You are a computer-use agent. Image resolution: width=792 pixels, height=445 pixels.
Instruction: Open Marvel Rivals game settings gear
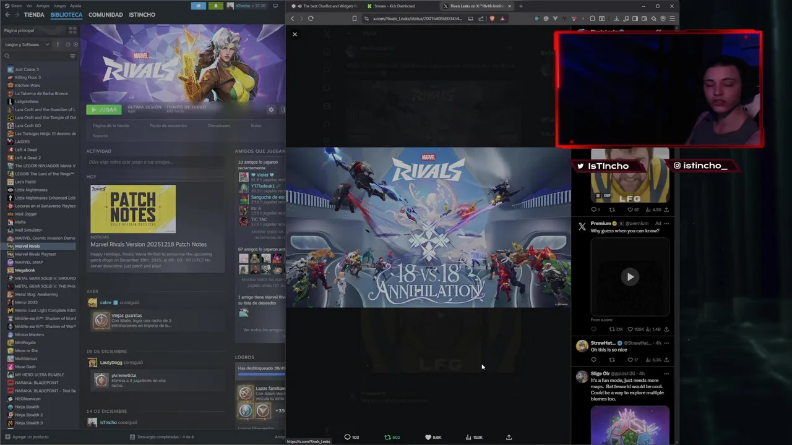pyautogui.click(x=271, y=109)
